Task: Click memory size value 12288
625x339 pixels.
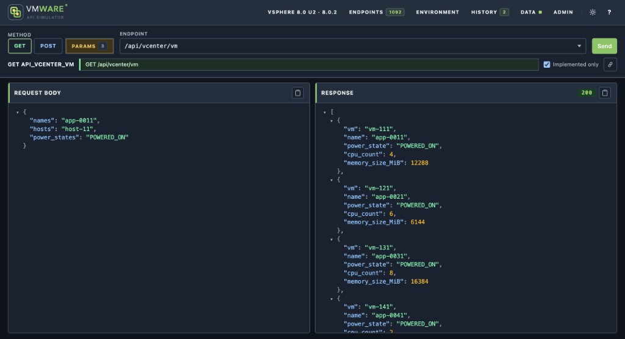Action: pyautogui.click(x=419, y=163)
